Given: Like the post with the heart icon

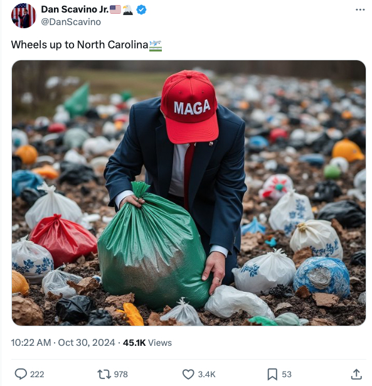Looking at the screenshot, I should pos(188,374).
